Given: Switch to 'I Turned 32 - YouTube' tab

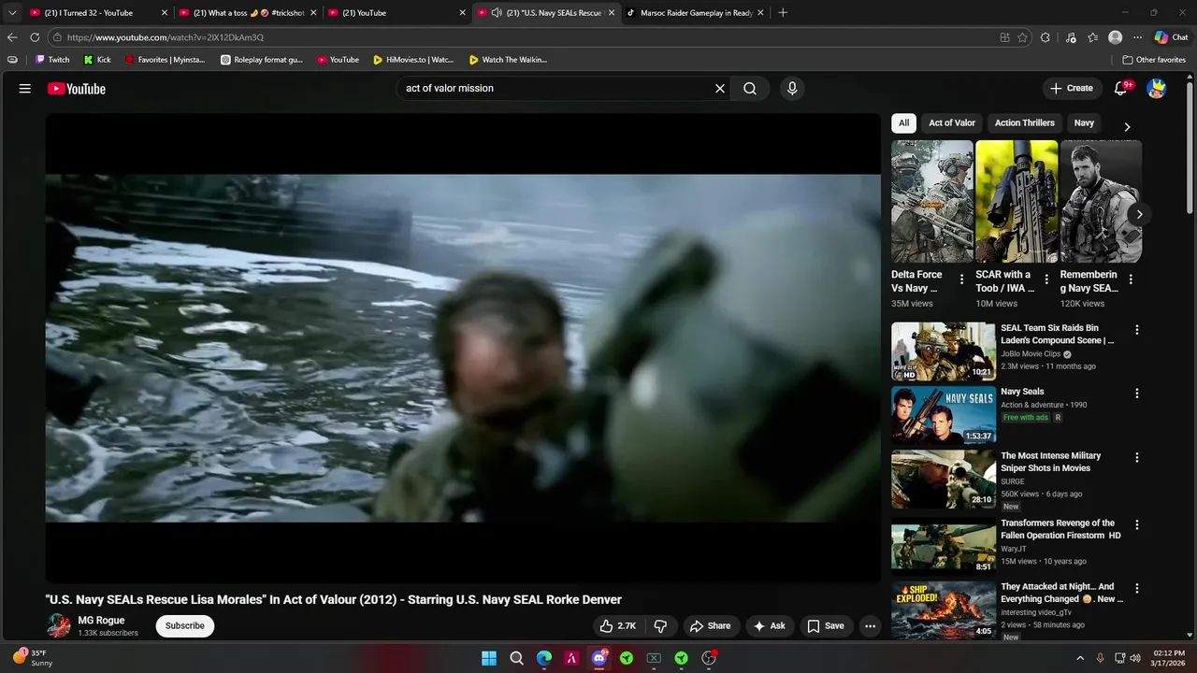Looking at the screenshot, I should (97, 13).
